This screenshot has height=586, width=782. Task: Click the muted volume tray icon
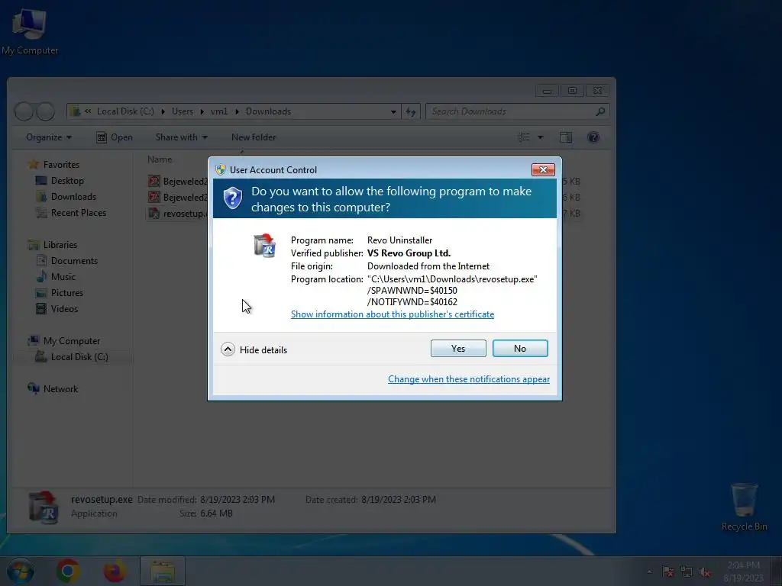[705, 572]
